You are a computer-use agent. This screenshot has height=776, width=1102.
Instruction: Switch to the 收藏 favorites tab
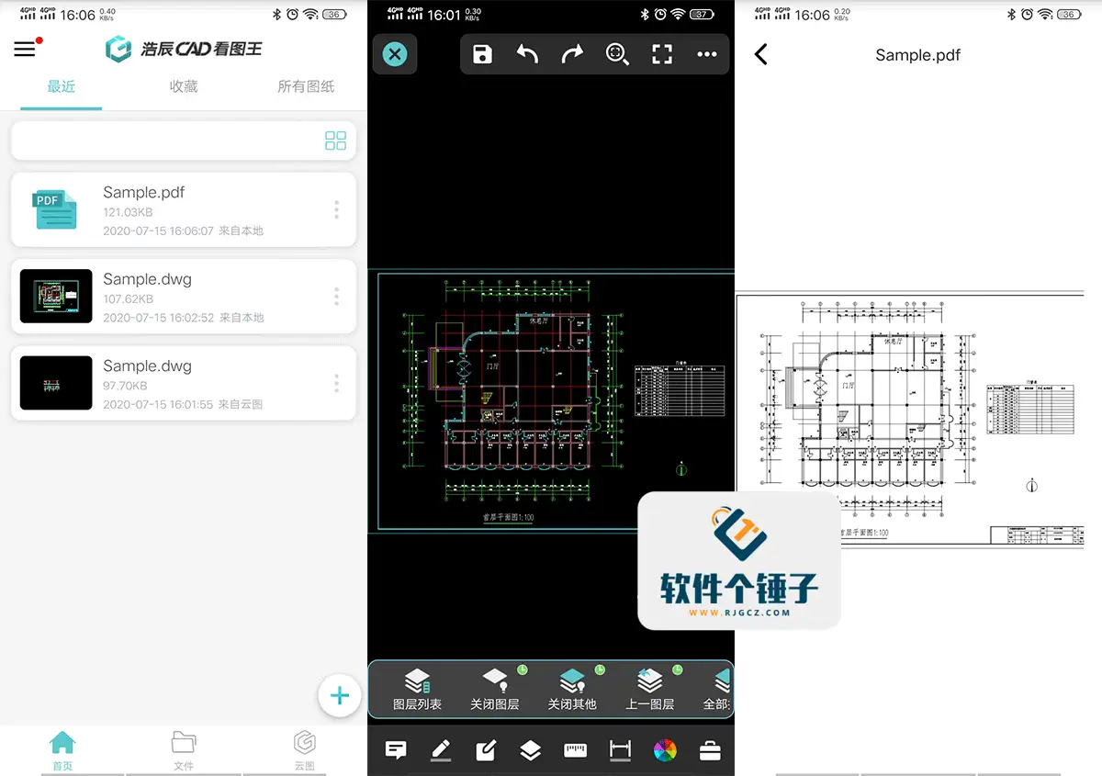183,86
